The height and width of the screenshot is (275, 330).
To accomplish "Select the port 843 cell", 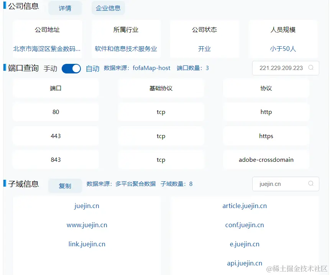I will pos(56,159).
